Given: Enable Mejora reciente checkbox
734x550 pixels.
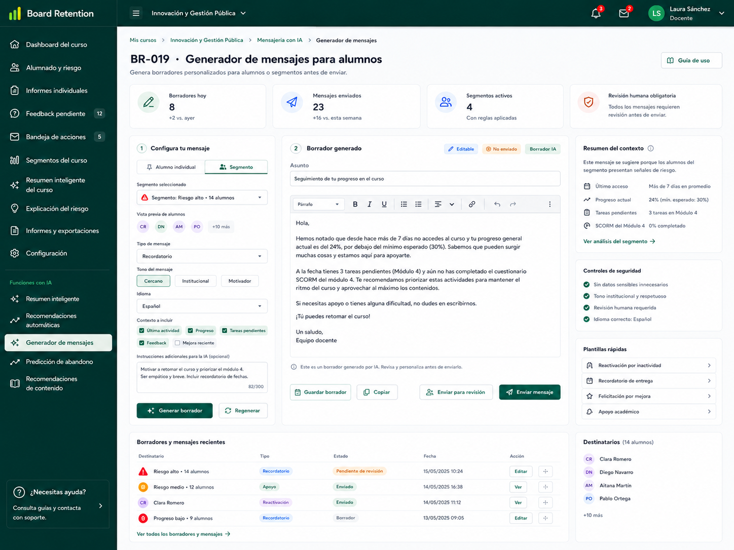Looking at the screenshot, I should pos(177,343).
